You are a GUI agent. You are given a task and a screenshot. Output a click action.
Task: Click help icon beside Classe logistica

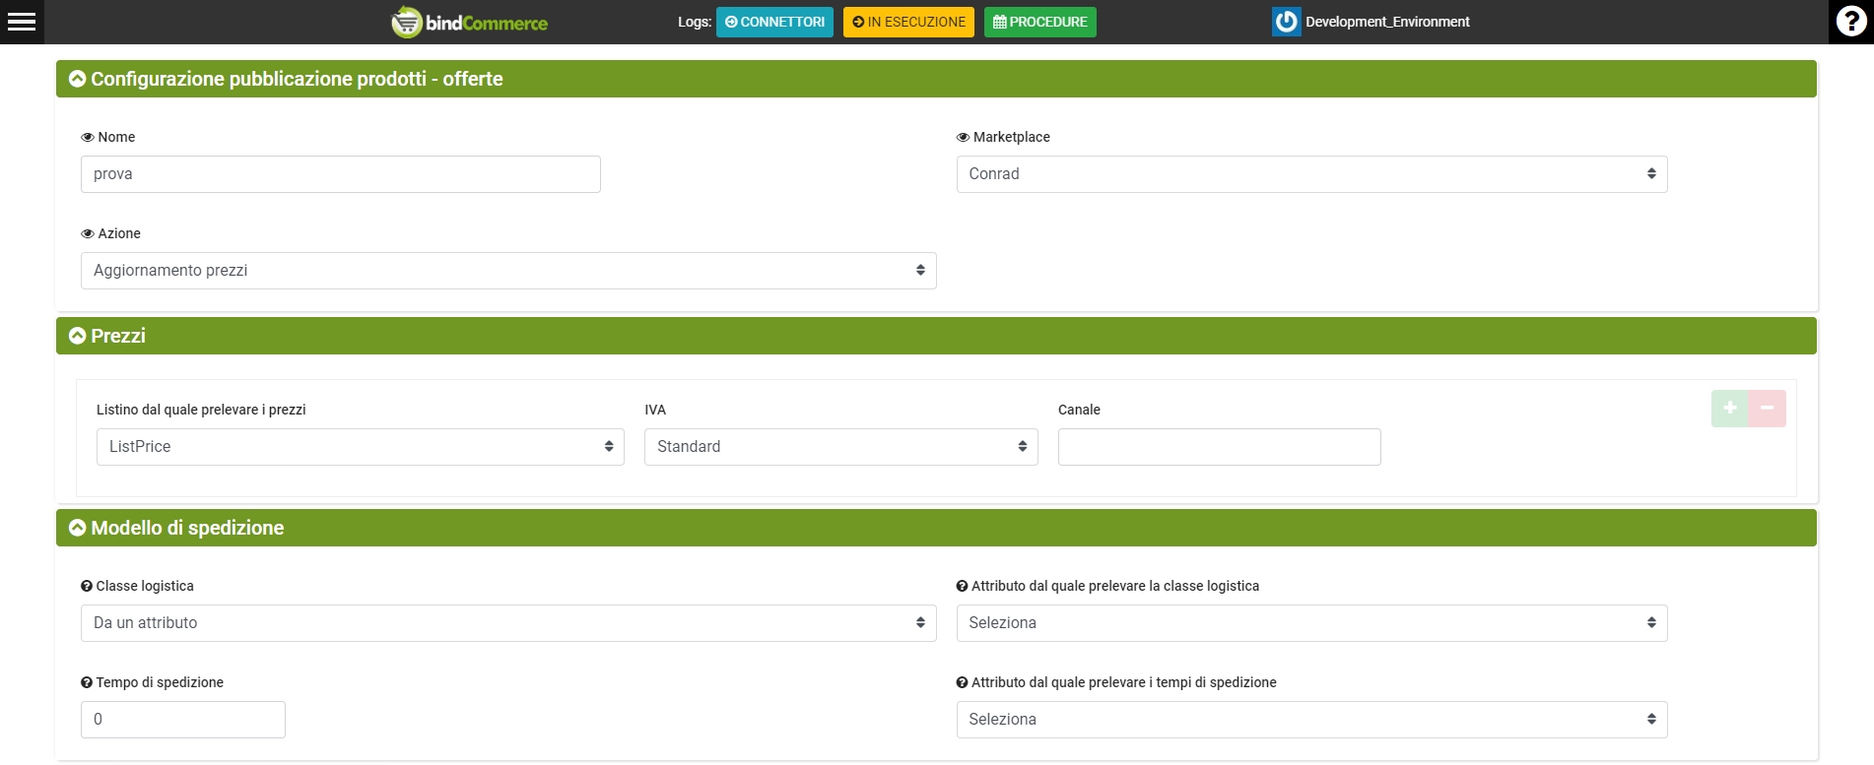87,586
